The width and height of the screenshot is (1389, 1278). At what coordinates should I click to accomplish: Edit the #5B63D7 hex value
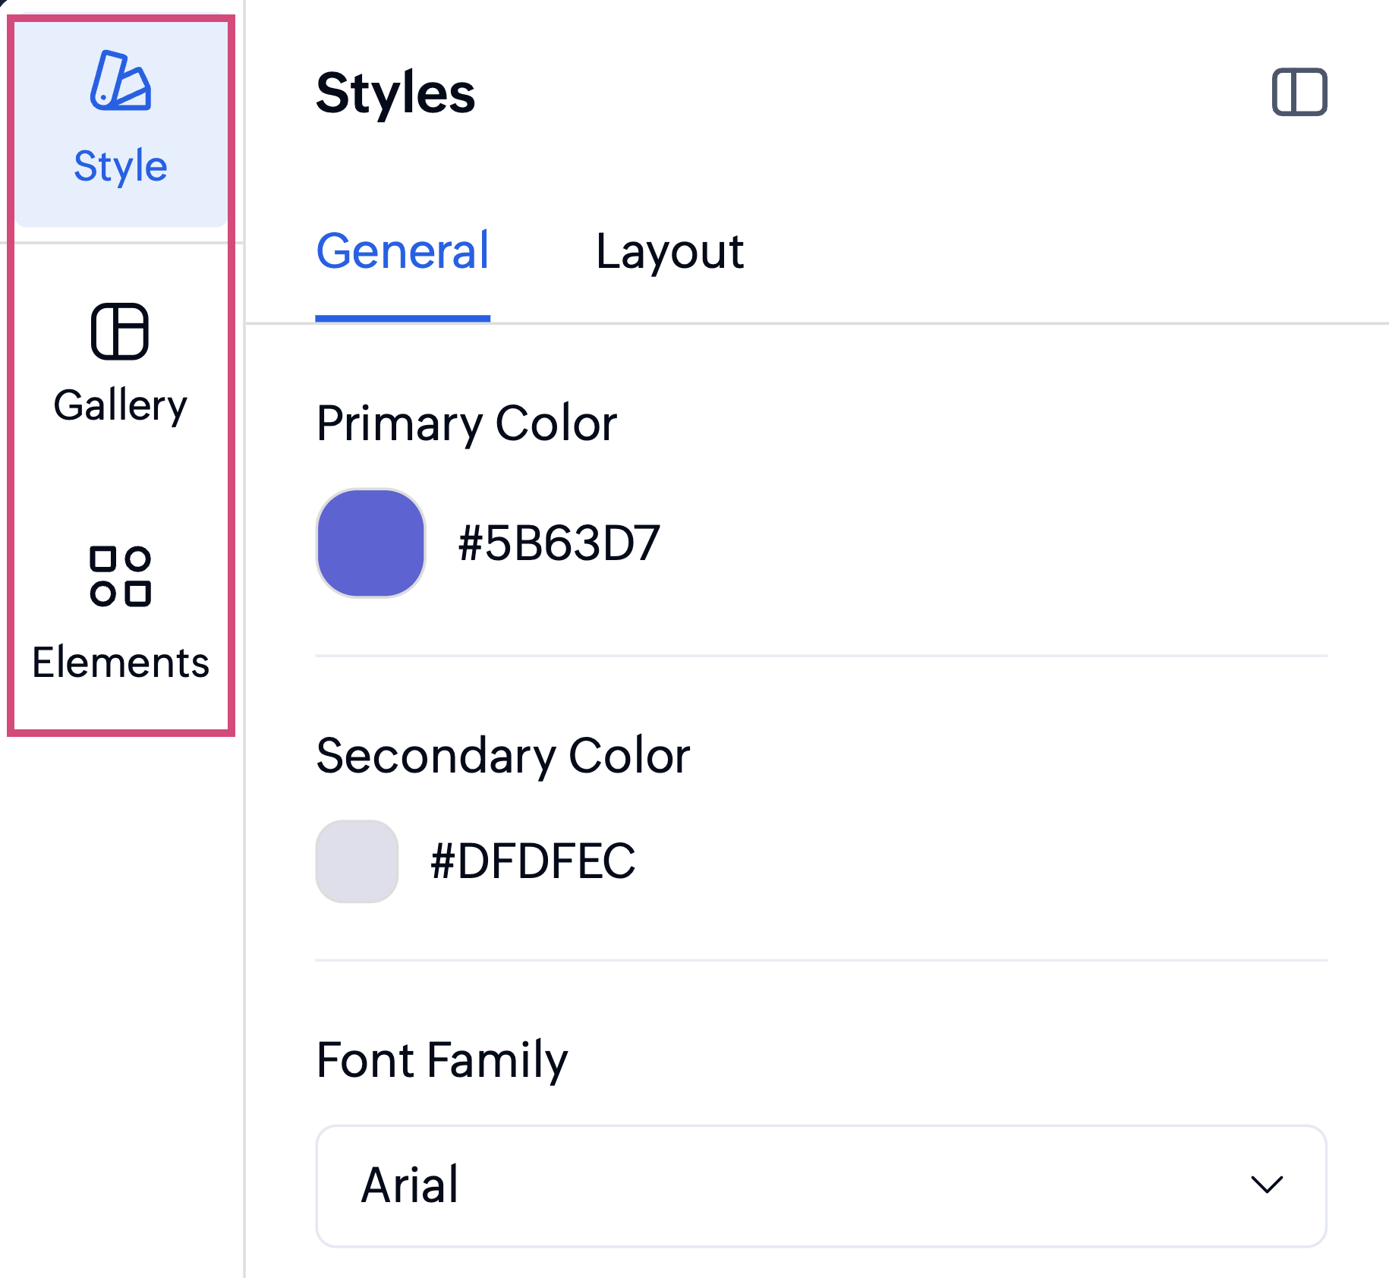(x=559, y=543)
